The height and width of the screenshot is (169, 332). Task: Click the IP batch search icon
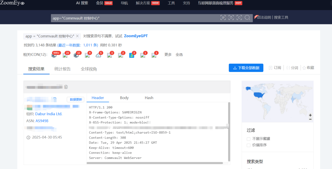[x=223, y=18]
